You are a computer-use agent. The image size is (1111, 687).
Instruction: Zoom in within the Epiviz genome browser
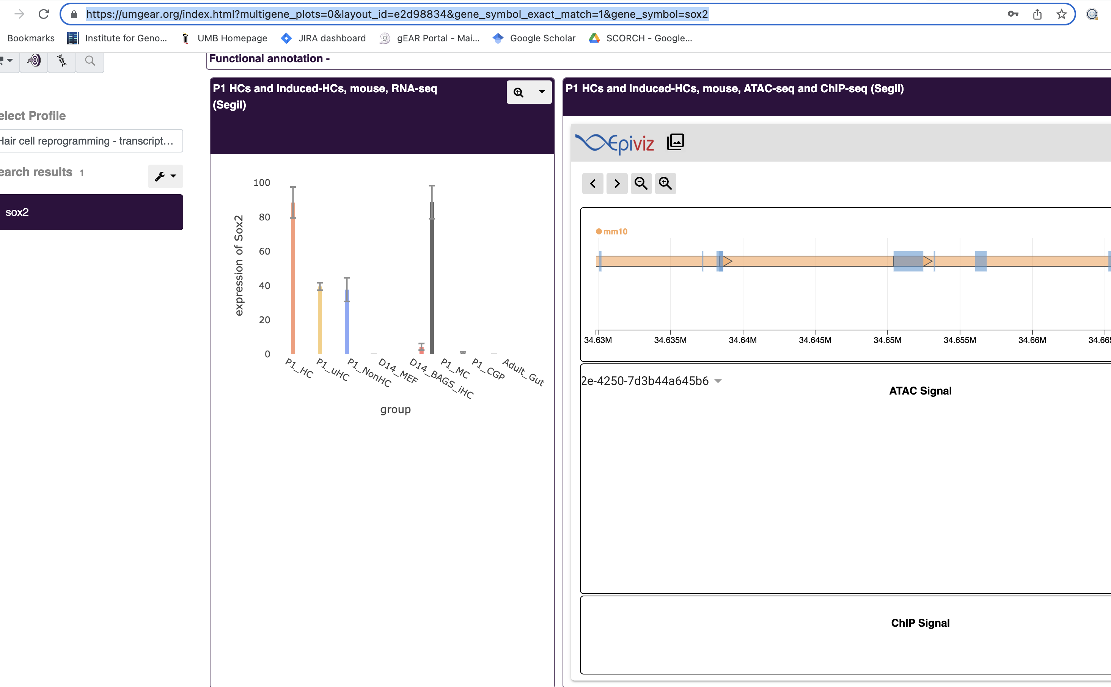click(x=665, y=183)
